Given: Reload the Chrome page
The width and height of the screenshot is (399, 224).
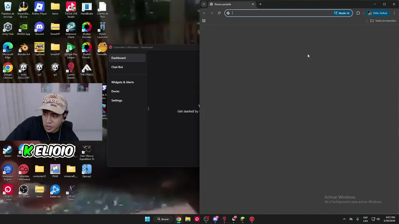Looking at the screenshot, I should [x=219, y=13].
